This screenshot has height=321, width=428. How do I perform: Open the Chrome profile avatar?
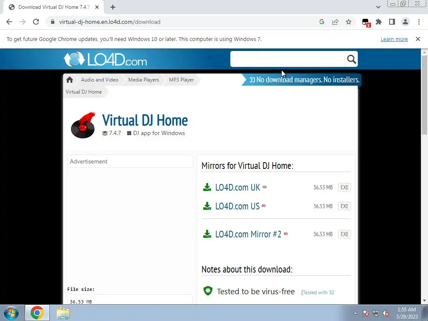tap(405, 22)
